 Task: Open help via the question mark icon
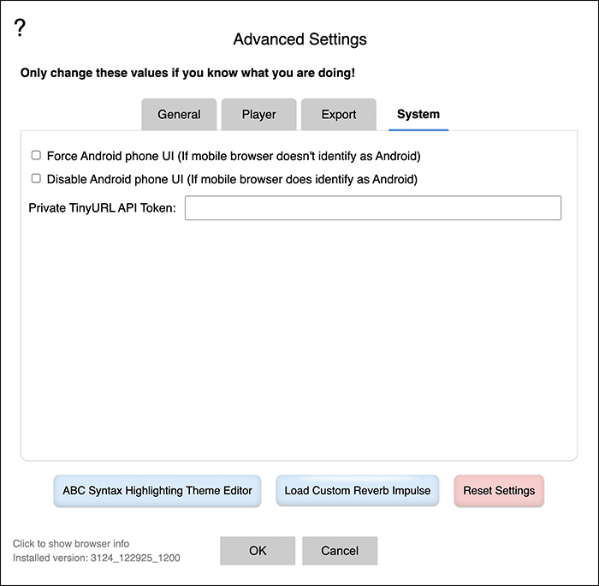tap(20, 27)
